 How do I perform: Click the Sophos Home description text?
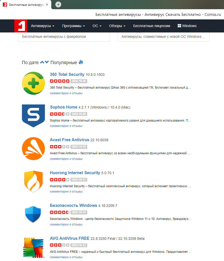[x=120, y=121]
